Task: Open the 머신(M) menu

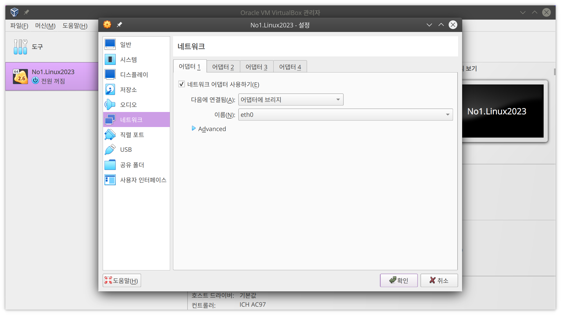Action: 45,26
